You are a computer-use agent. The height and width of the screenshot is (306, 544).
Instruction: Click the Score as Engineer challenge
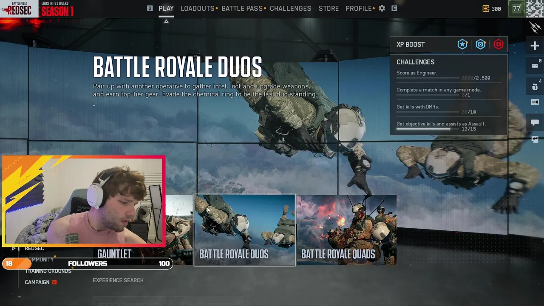click(x=417, y=73)
